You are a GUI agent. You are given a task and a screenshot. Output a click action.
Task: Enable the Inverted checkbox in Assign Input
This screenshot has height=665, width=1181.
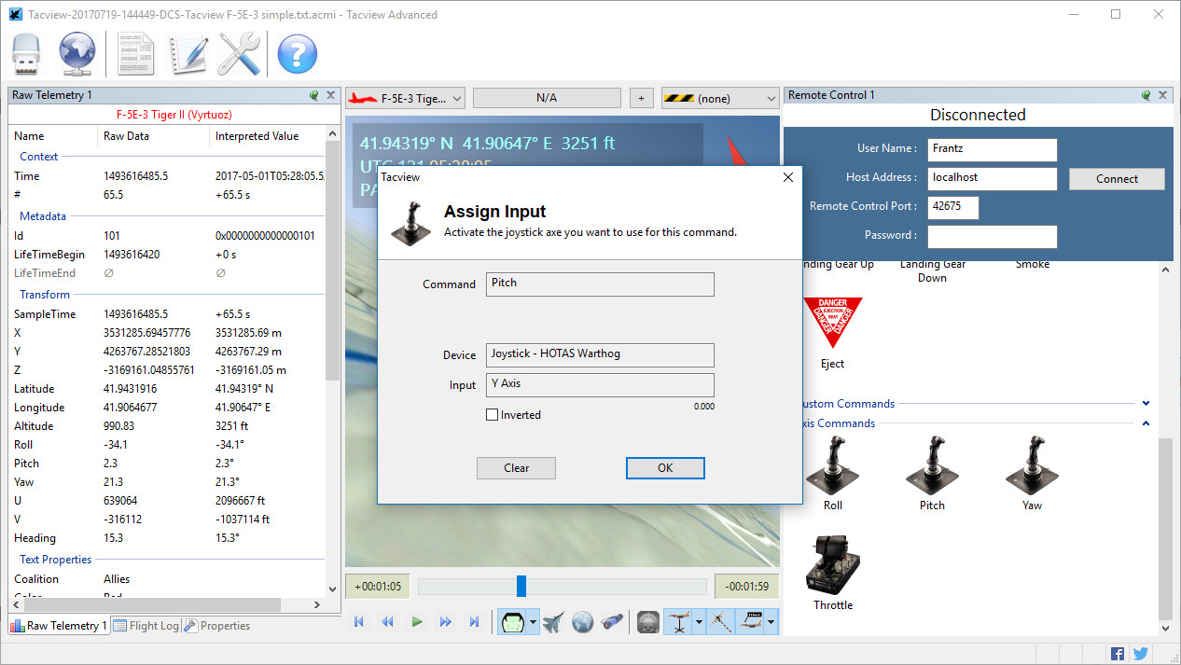coord(492,415)
